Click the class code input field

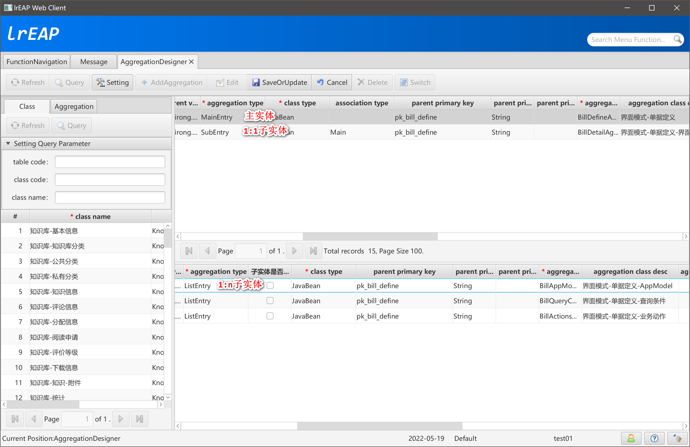point(110,180)
